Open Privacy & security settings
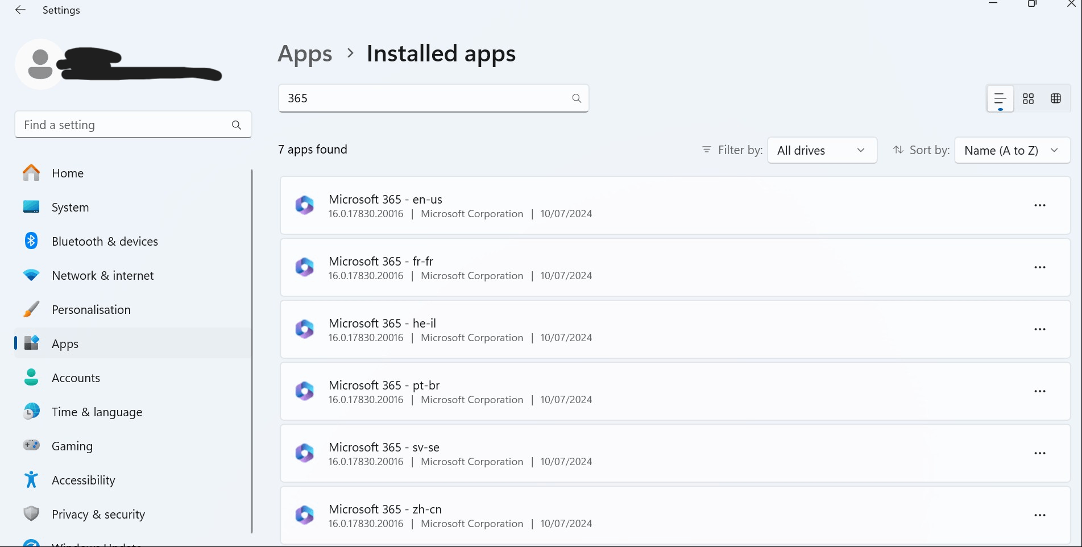This screenshot has height=547, width=1082. click(133, 514)
